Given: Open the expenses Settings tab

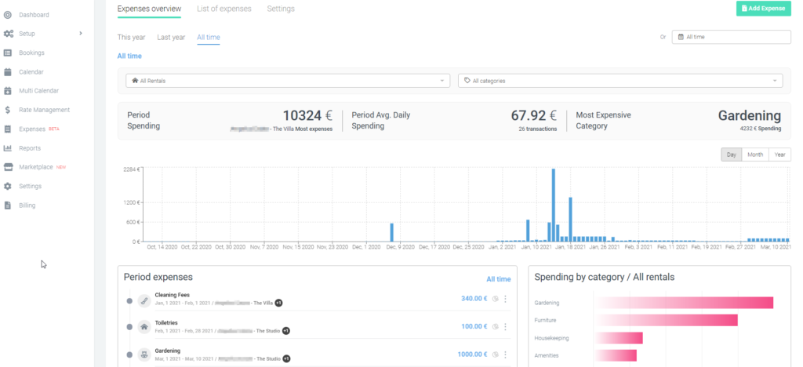Looking at the screenshot, I should tap(281, 9).
